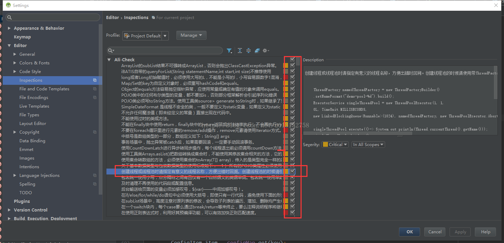Click the eraser Reset to Empty icon
The width and height of the screenshot is (504, 243).
[257, 51]
